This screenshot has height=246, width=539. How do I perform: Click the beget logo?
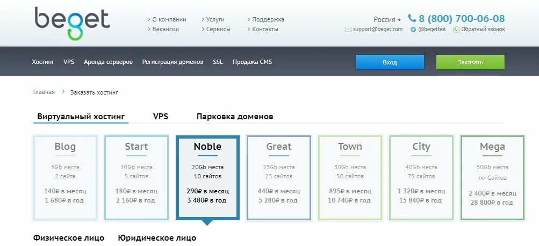coord(72,23)
